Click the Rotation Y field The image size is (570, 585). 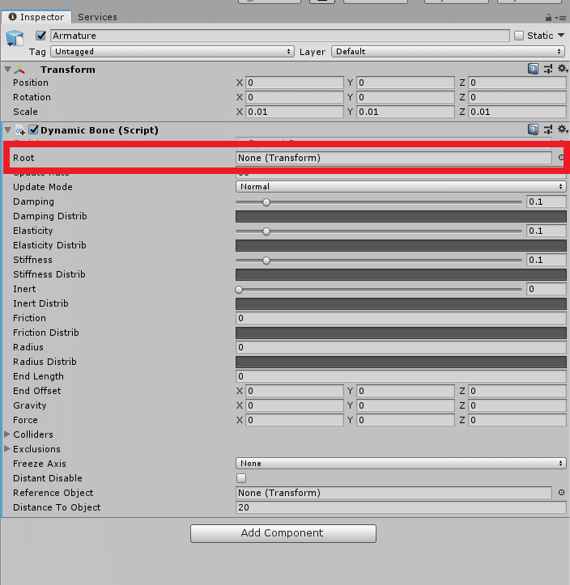coord(405,97)
